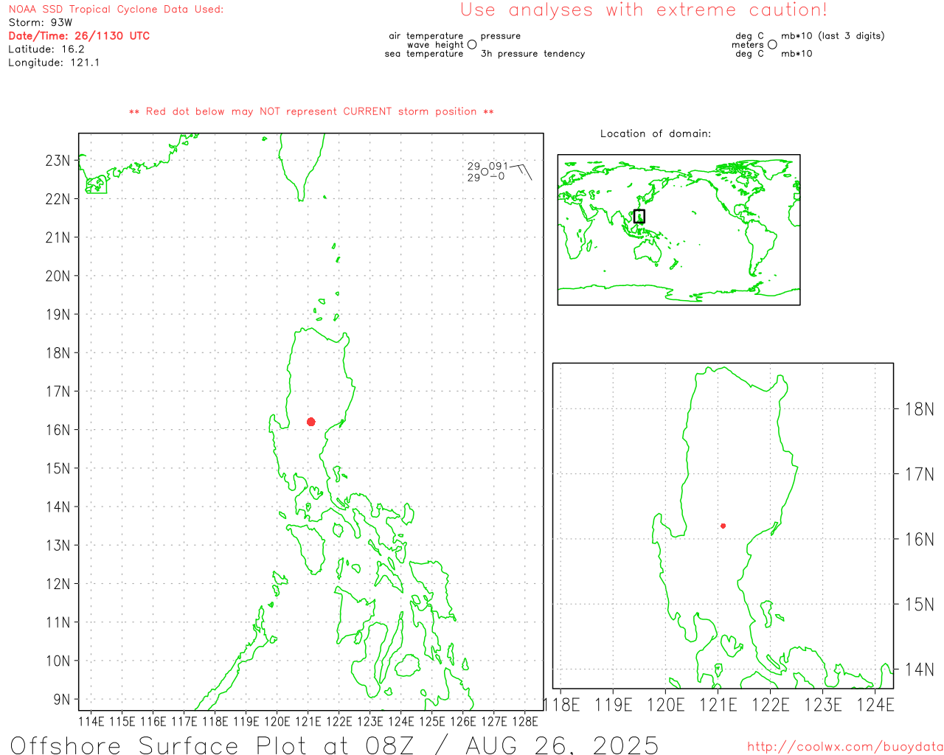Viewport: 944px width, 755px height.
Task: Click '15N' label on zoomed map axis
Action: pos(919,605)
